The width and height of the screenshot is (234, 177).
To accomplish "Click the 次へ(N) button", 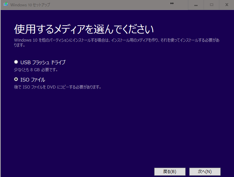I will pos(205,172).
